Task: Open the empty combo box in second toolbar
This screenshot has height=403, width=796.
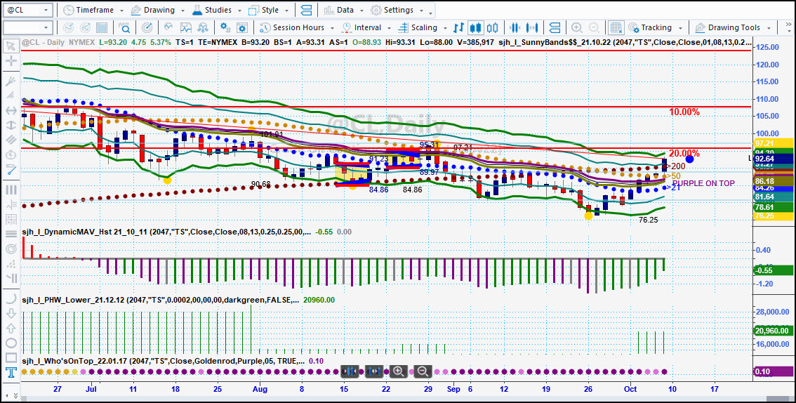Action: (28, 27)
